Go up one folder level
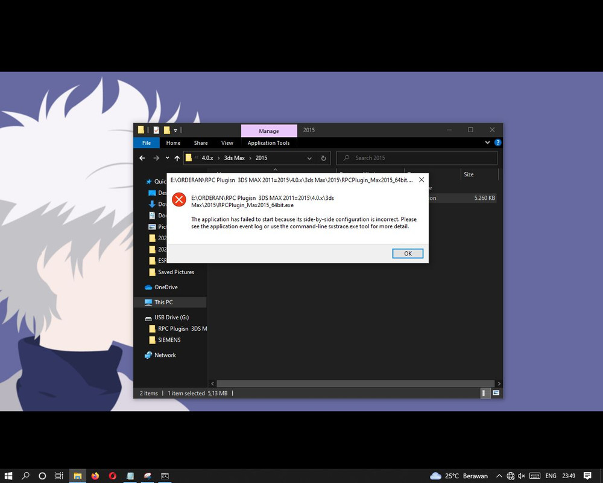Screen dimensions: 603x483 177,158
